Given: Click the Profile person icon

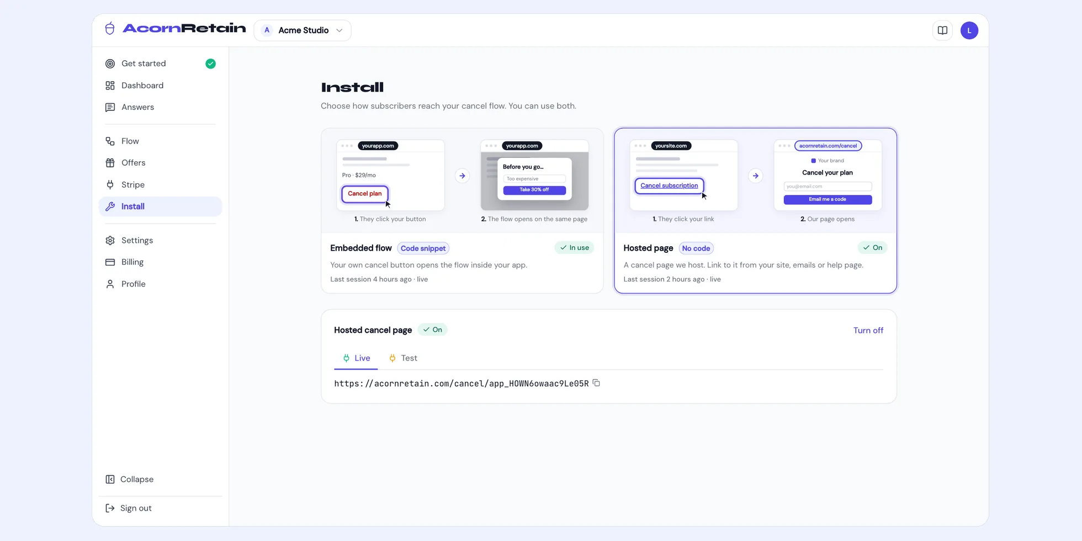Looking at the screenshot, I should (x=110, y=284).
